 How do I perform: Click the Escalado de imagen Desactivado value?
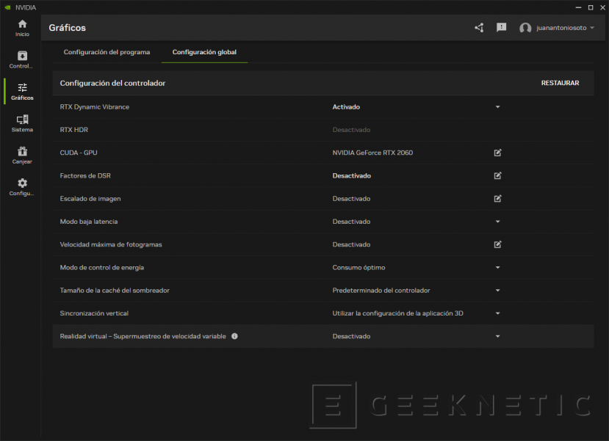[351, 199]
